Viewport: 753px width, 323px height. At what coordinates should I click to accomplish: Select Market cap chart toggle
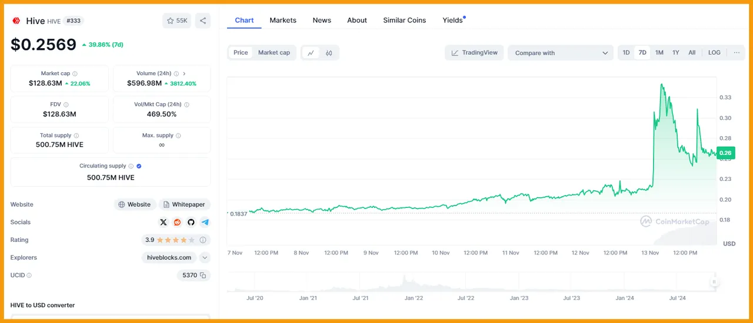(x=274, y=53)
